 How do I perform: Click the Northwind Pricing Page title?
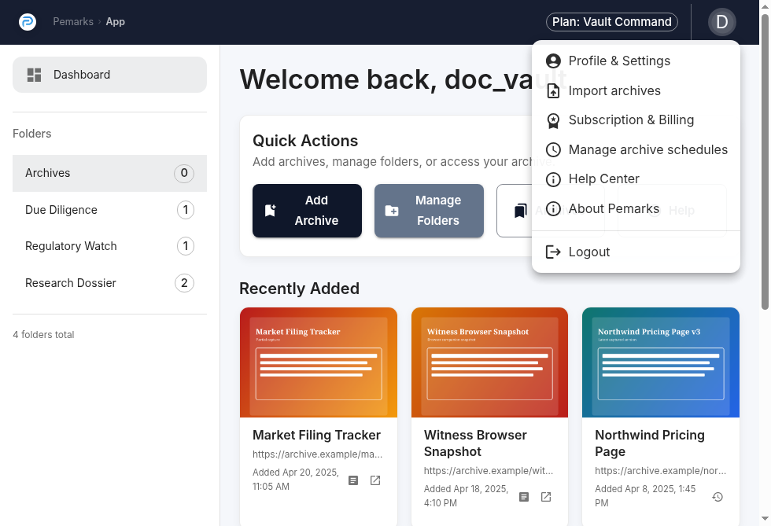(x=650, y=443)
